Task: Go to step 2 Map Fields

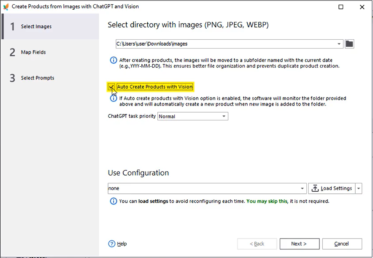Action: [34, 52]
